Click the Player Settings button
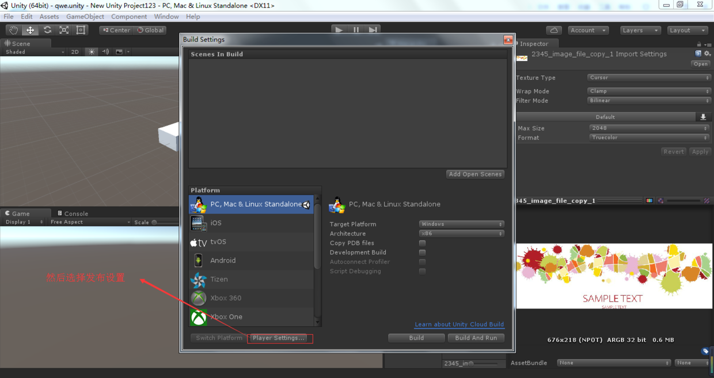 coord(279,338)
